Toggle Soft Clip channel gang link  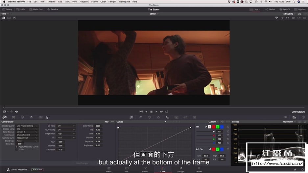click(x=210, y=149)
